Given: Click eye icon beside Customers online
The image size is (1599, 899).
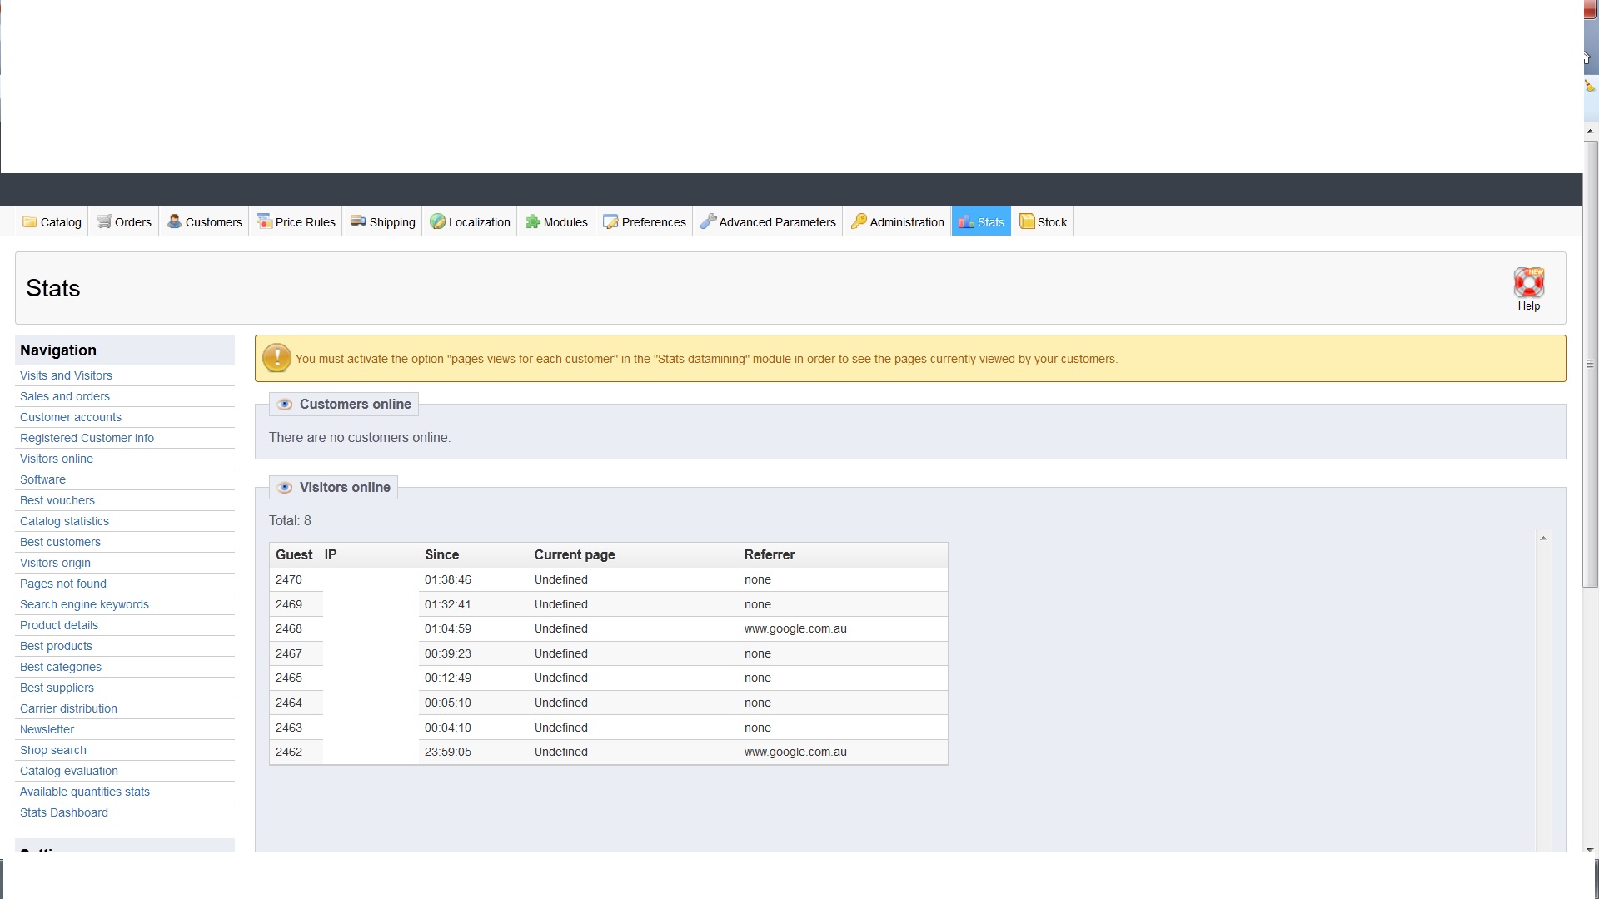Looking at the screenshot, I should click(x=285, y=405).
